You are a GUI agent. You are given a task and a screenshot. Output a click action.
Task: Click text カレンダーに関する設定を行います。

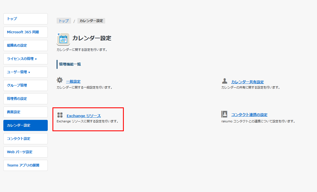(82, 50)
